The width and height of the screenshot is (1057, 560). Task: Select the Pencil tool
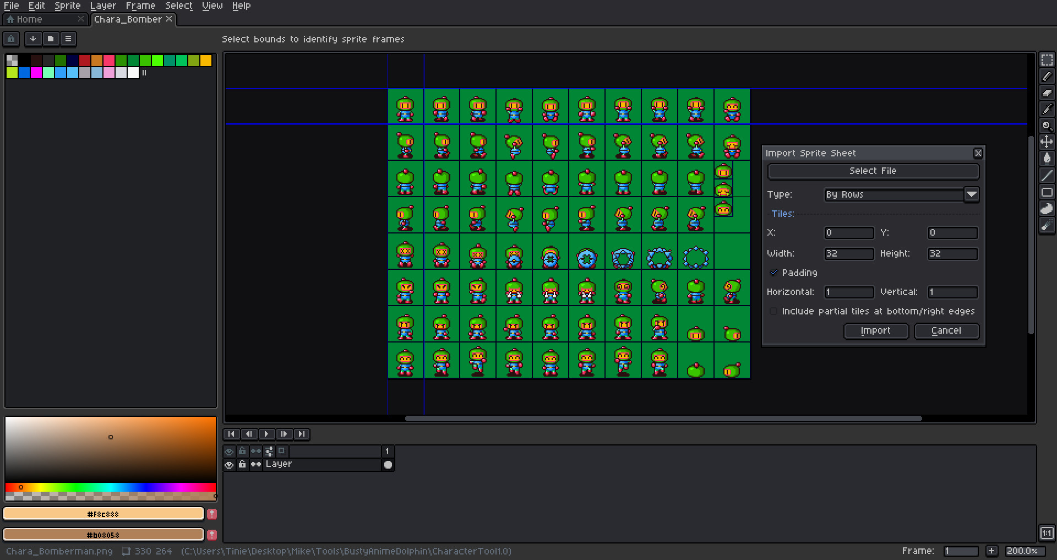[x=1047, y=77]
